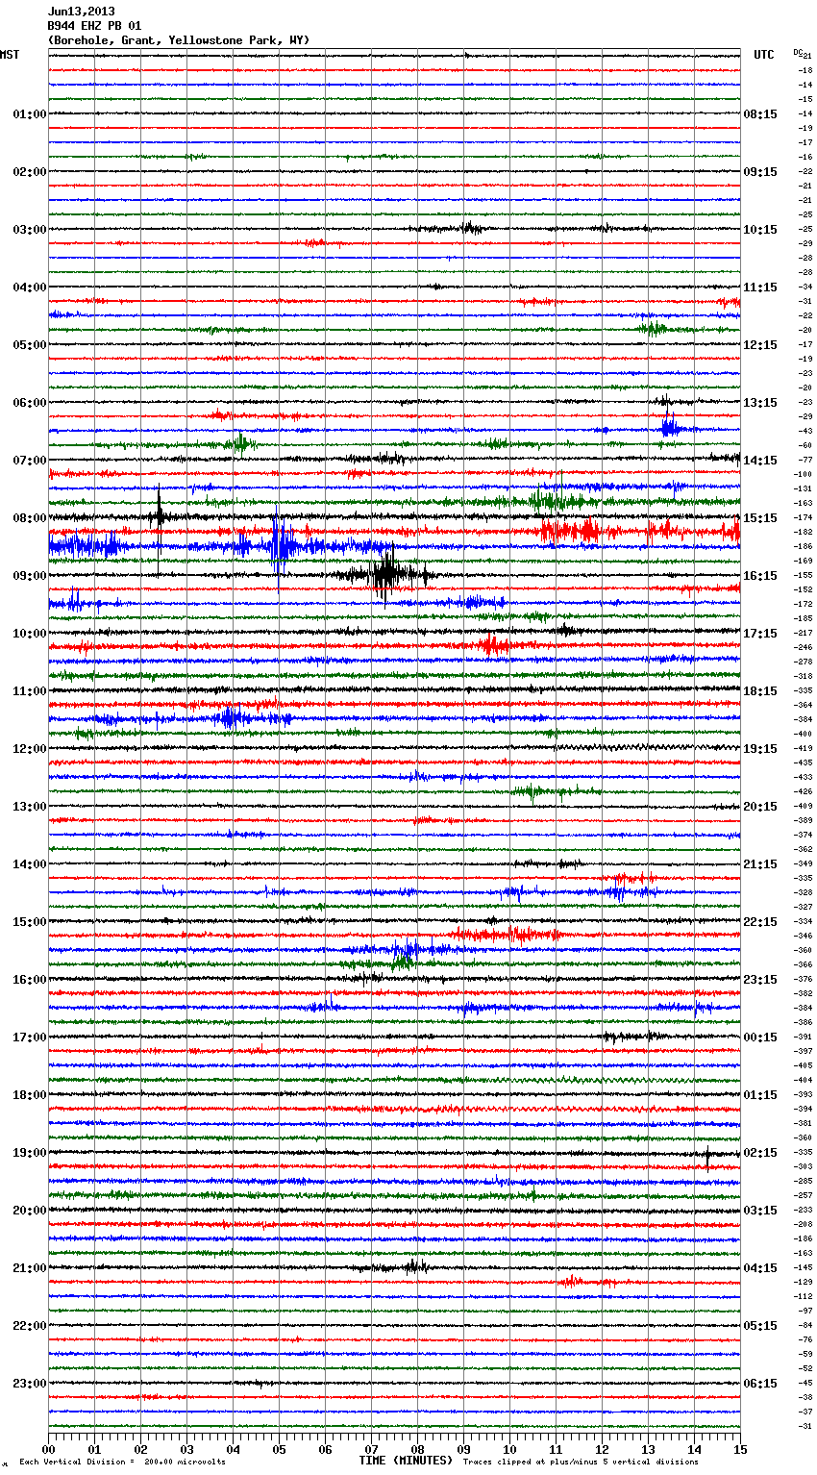Click the 14:15 UTC time label
This screenshot has width=817, height=1475.
[x=760, y=461]
